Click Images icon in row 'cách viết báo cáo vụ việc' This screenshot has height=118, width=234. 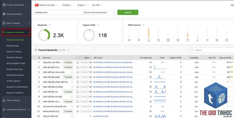78,72
